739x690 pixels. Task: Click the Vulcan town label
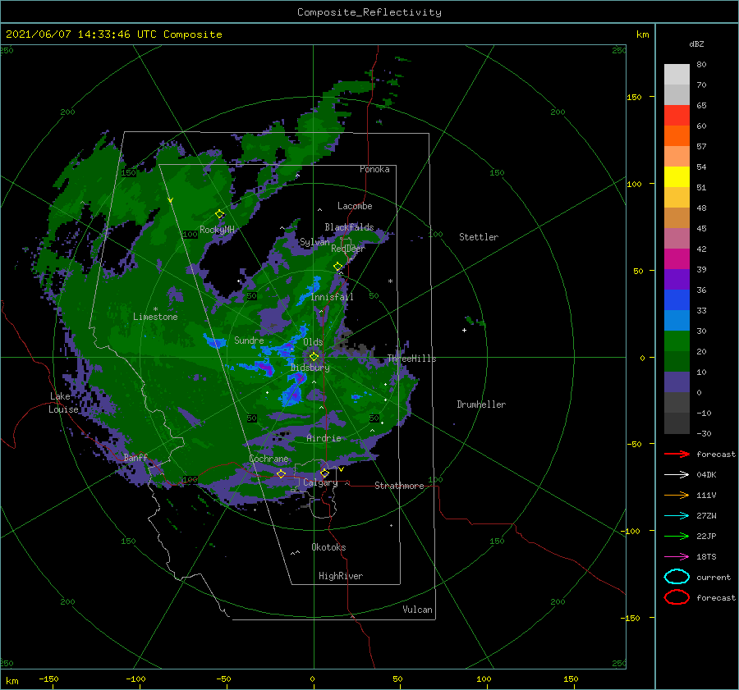pos(418,610)
